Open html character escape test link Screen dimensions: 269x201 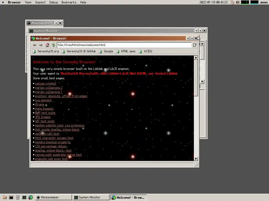tap(54, 138)
